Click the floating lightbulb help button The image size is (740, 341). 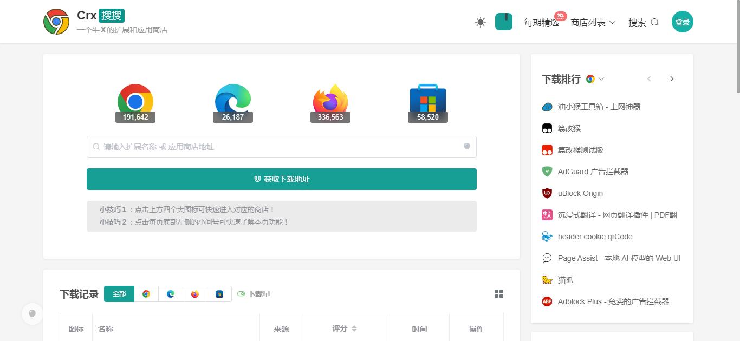(33, 314)
